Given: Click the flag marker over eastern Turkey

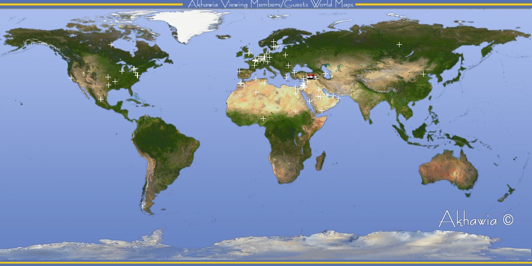Looking at the screenshot, I should click(310, 76).
